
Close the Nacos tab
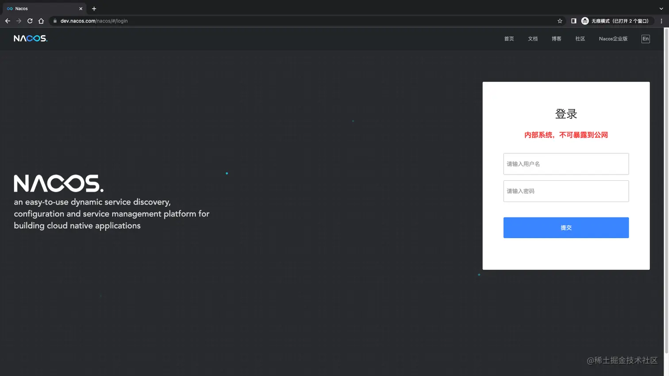click(x=81, y=8)
